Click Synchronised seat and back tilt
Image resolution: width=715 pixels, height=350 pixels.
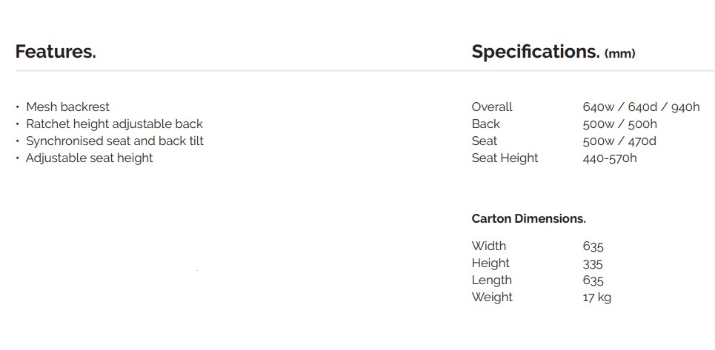[x=115, y=141]
